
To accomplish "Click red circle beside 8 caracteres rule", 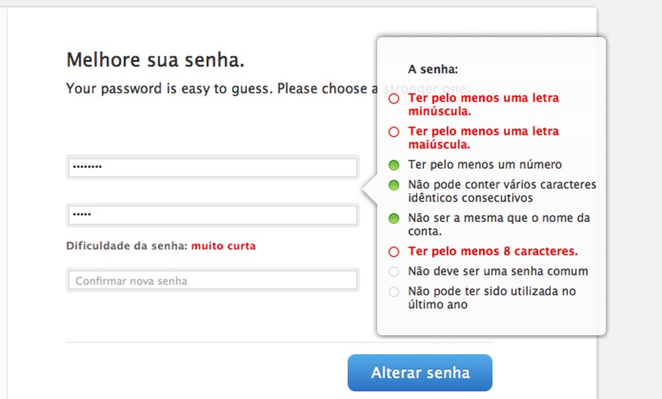I will 394,252.
